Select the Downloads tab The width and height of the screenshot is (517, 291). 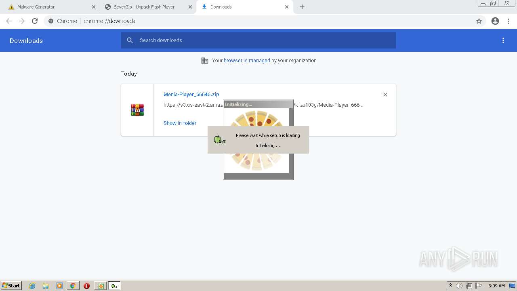point(244,7)
